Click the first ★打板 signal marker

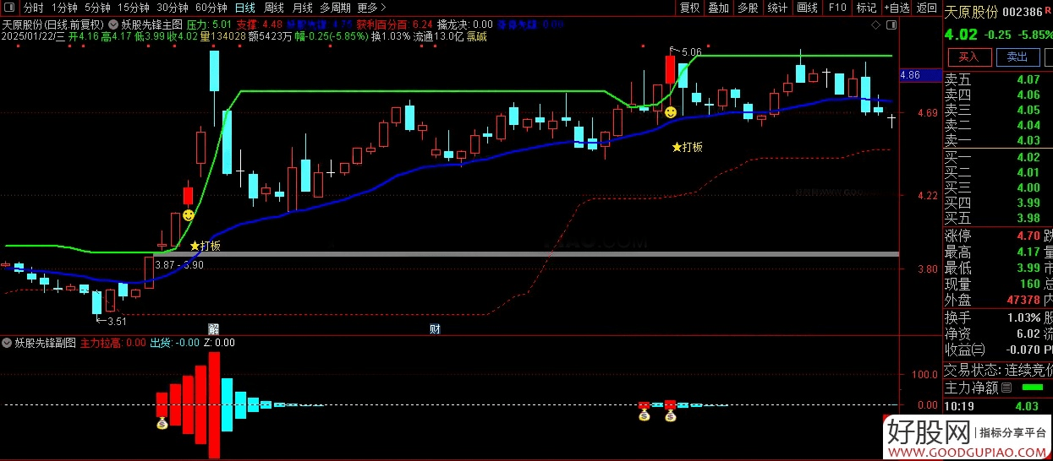[206, 246]
